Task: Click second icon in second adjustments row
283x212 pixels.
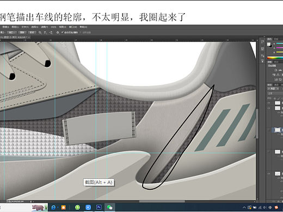Action: pyautogui.click(x=278, y=74)
